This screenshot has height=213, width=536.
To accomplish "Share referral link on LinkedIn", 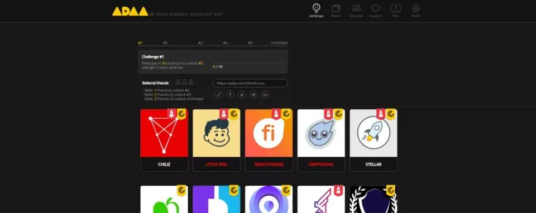I will (265, 95).
